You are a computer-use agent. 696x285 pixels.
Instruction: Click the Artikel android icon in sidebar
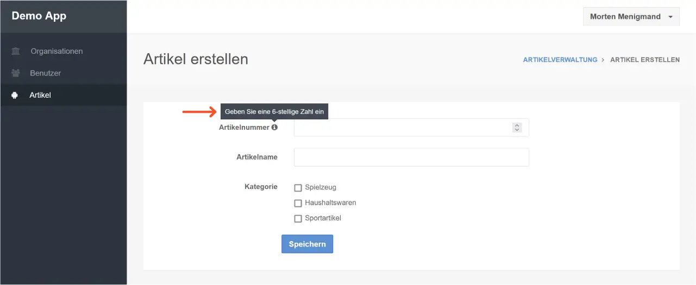point(15,95)
